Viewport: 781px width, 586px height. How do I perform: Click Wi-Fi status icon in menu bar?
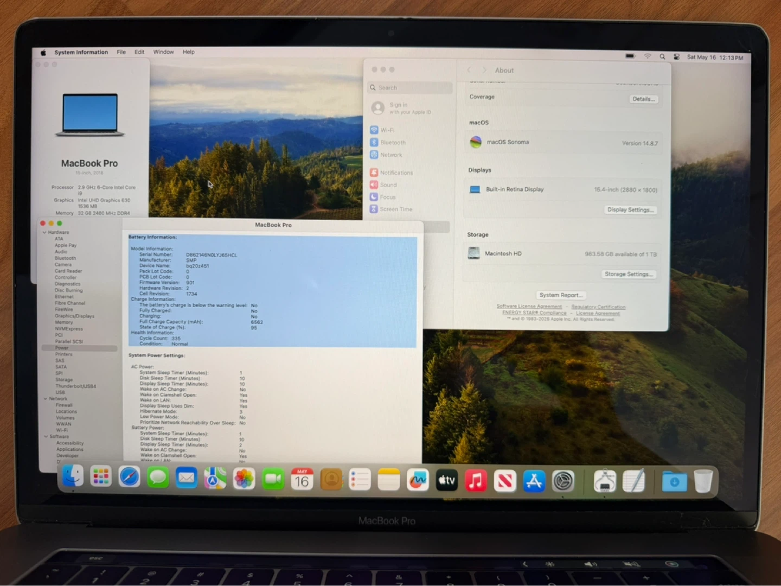[x=648, y=56]
